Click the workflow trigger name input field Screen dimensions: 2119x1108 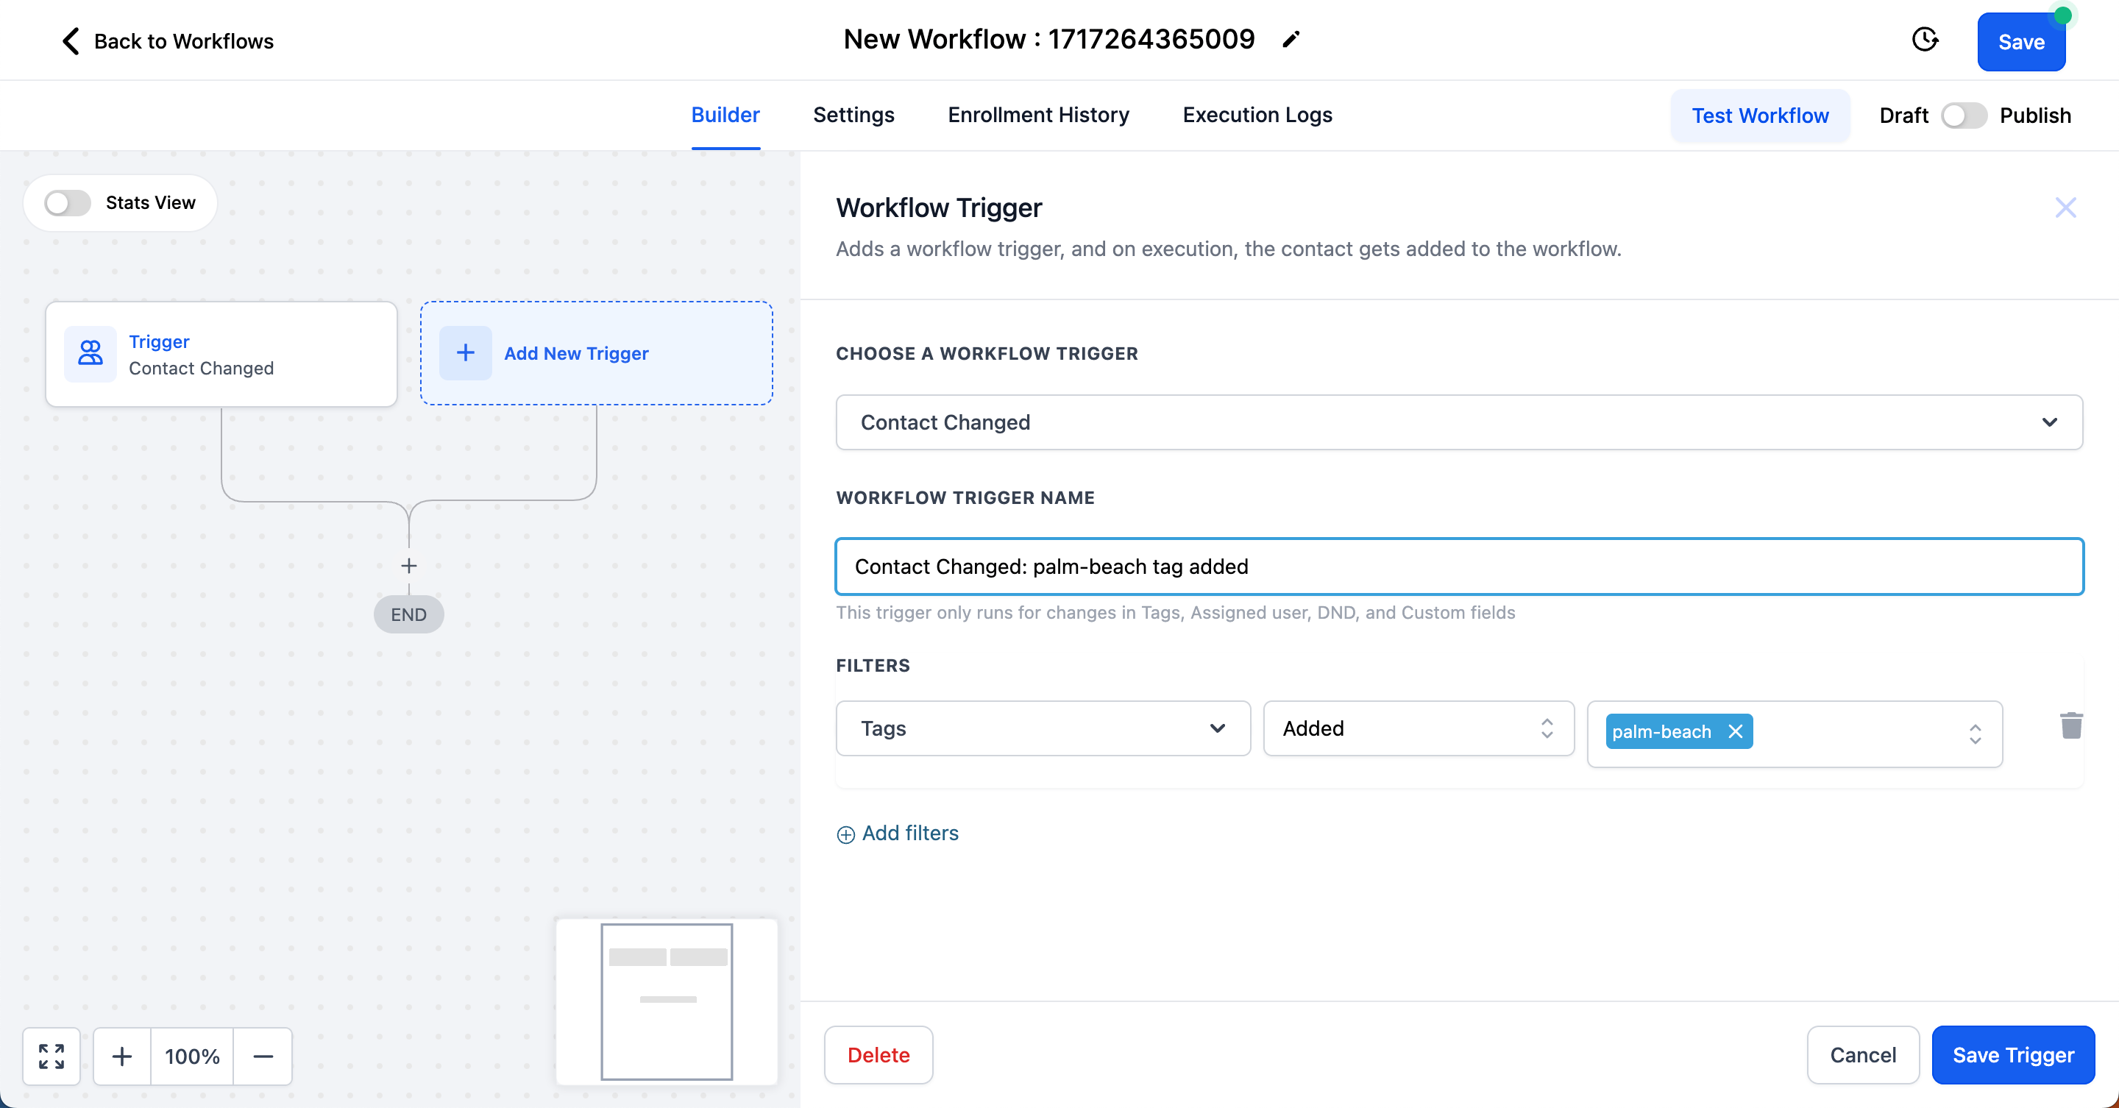pyautogui.click(x=1458, y=567)
